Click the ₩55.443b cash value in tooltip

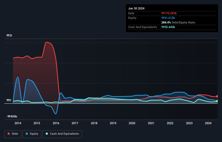(x=168, y=27)
